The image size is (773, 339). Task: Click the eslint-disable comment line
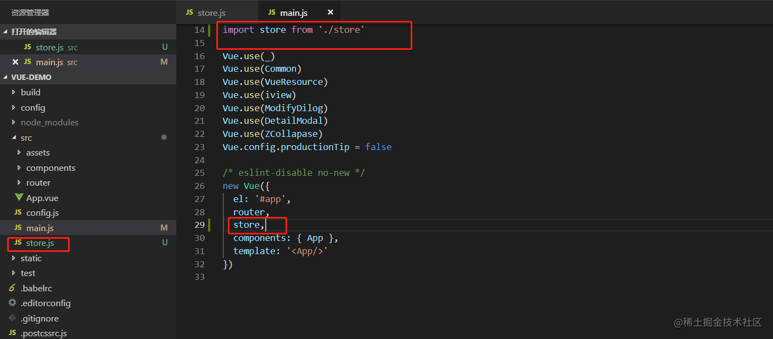point(294,173)
